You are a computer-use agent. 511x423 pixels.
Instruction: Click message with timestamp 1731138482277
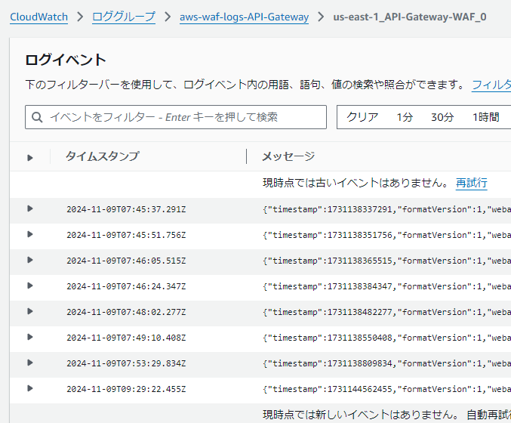coord(386,313)
